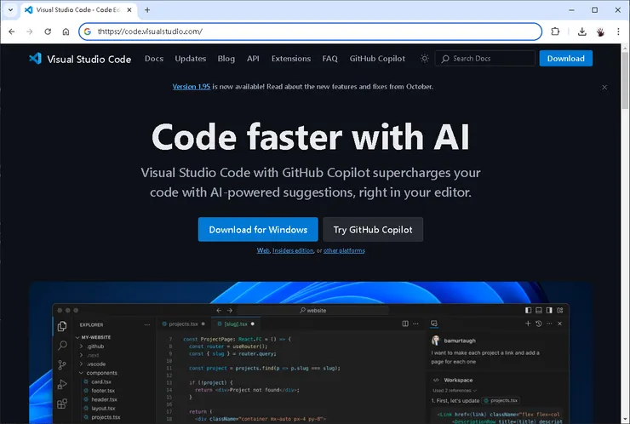Open the Insiders edition link
Image resolution: width=630 pixels, height=424 pixels.
293,250
